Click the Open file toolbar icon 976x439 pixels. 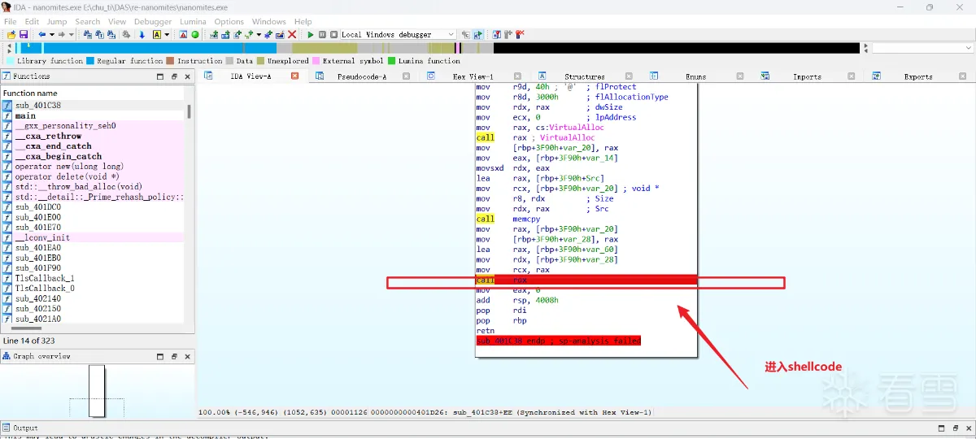point(11,35)
